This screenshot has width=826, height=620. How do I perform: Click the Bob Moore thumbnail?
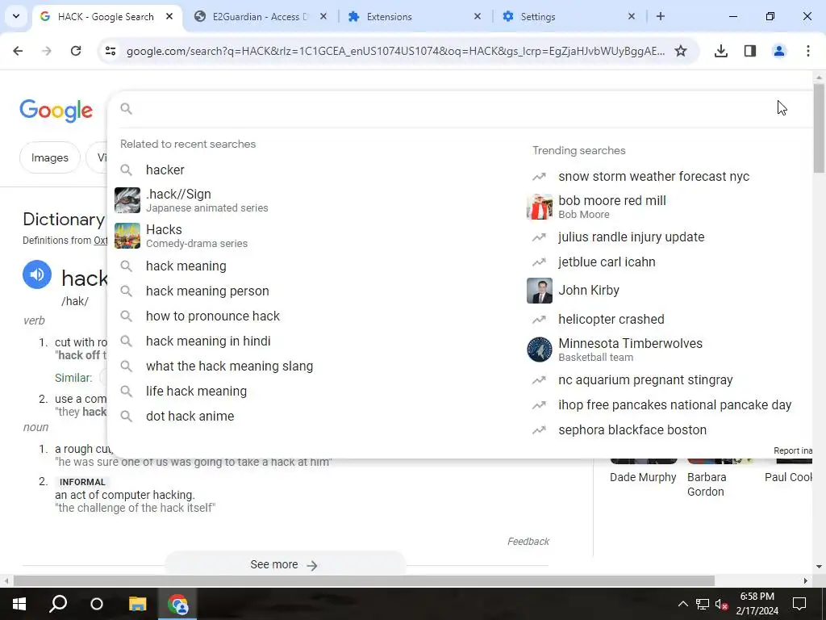click(540, 207)
